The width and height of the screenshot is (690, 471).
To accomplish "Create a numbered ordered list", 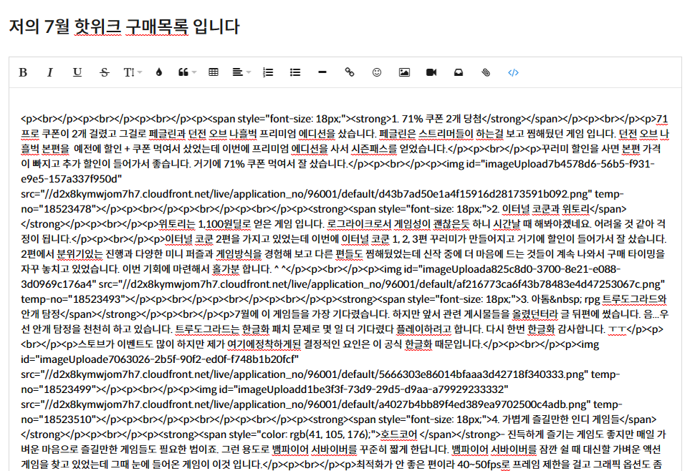I will 268,72.
